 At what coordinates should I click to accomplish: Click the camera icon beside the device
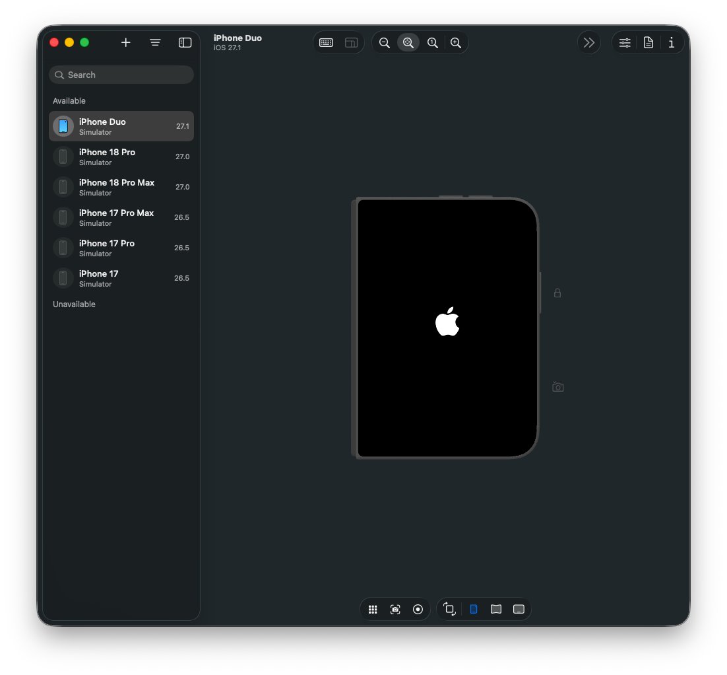pyautogui.click(x=557, y=387)
